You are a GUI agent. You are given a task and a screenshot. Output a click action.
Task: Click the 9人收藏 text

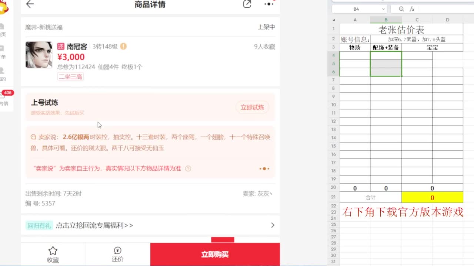(264, 47)
